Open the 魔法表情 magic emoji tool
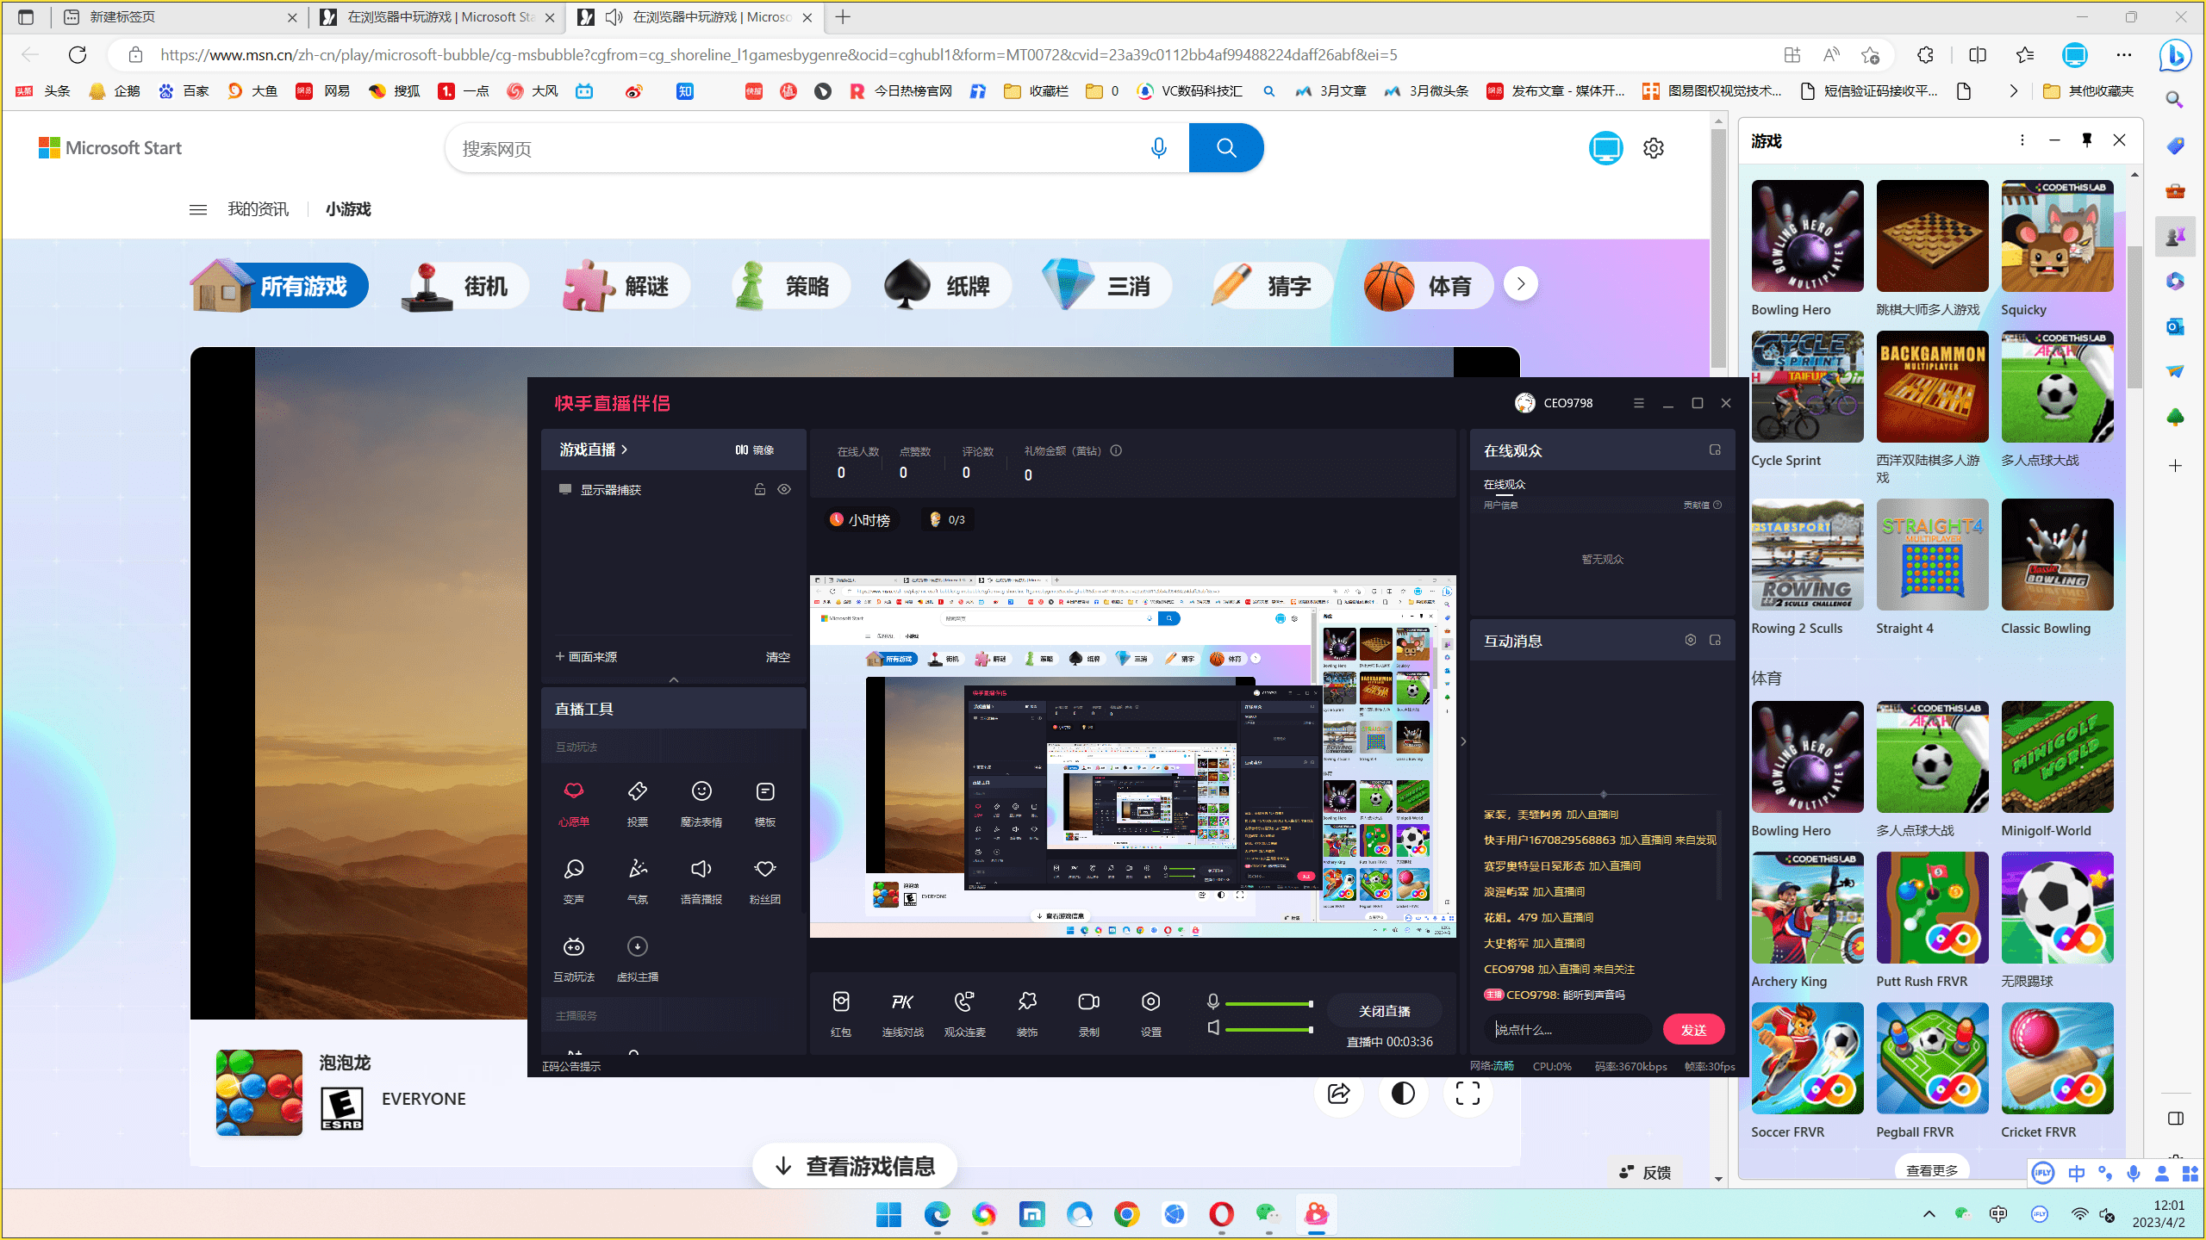Viewport: 2206px width, 1240px height. click(x=701, y=803)
